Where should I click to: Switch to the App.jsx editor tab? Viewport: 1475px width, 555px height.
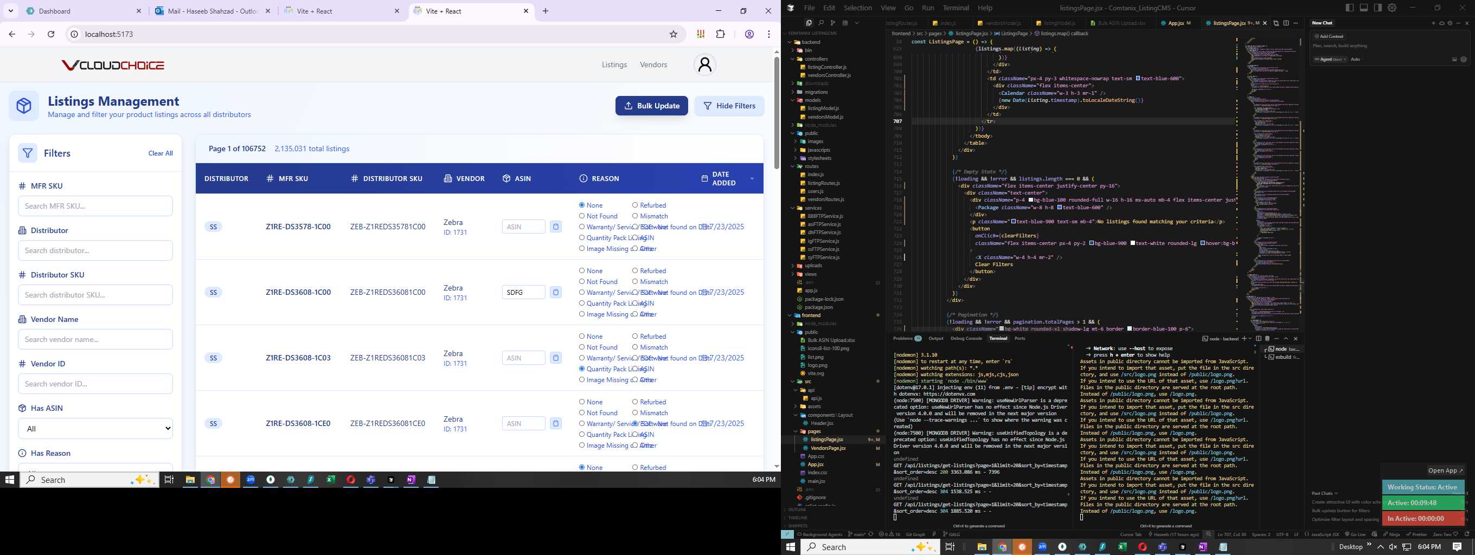coord(1176,23)
